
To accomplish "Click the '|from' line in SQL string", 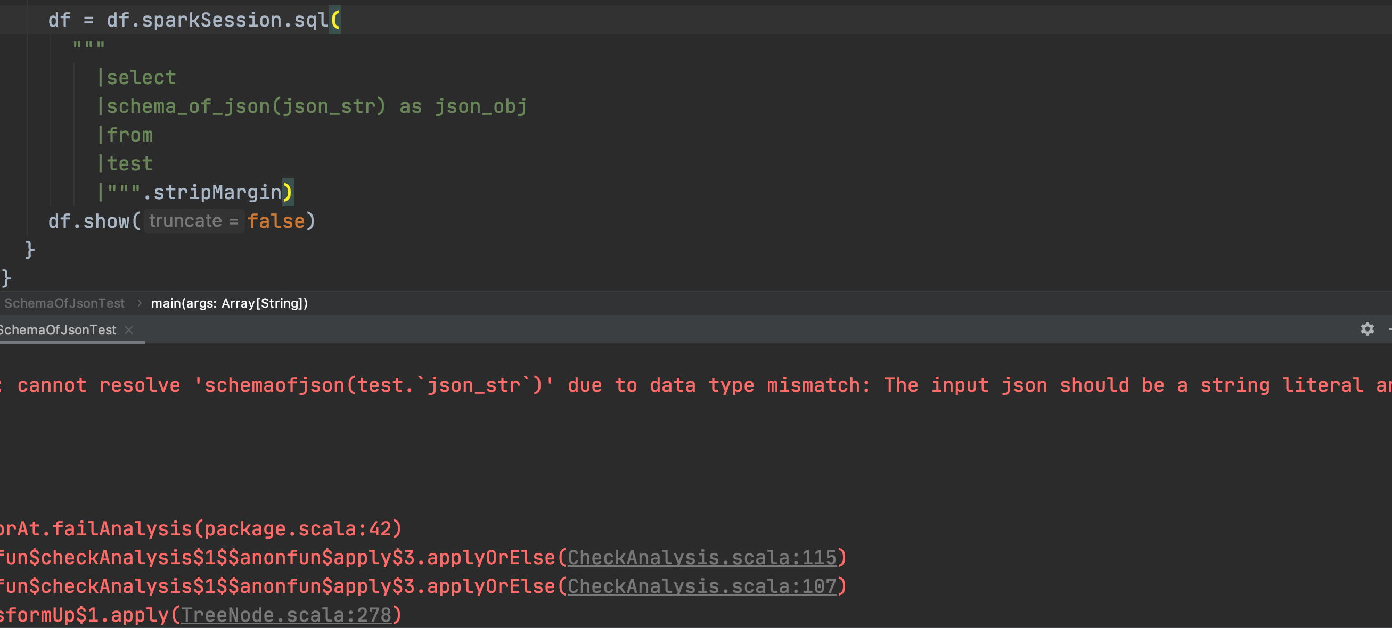I will point(125,135).
